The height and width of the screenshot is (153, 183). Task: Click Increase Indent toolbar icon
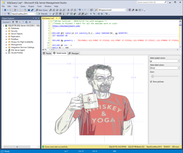click(x=102, y=14)
